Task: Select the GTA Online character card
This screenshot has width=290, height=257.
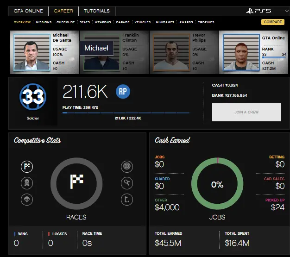Action: (253, 52)
